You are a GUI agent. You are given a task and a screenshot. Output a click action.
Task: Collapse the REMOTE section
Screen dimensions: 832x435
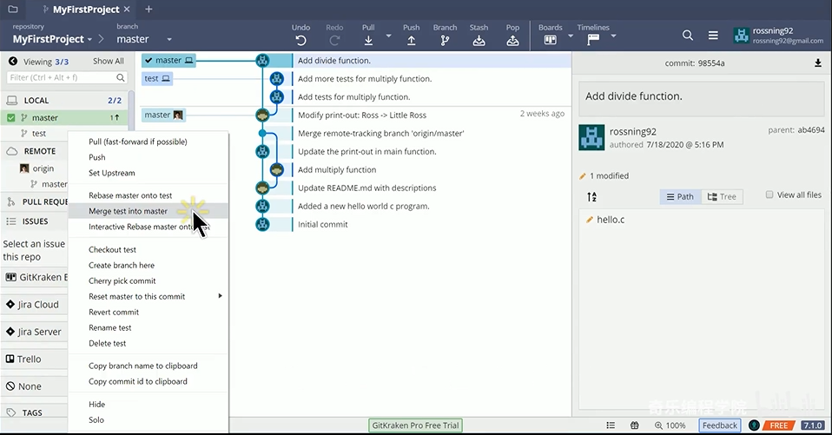[x=35, y=151]
